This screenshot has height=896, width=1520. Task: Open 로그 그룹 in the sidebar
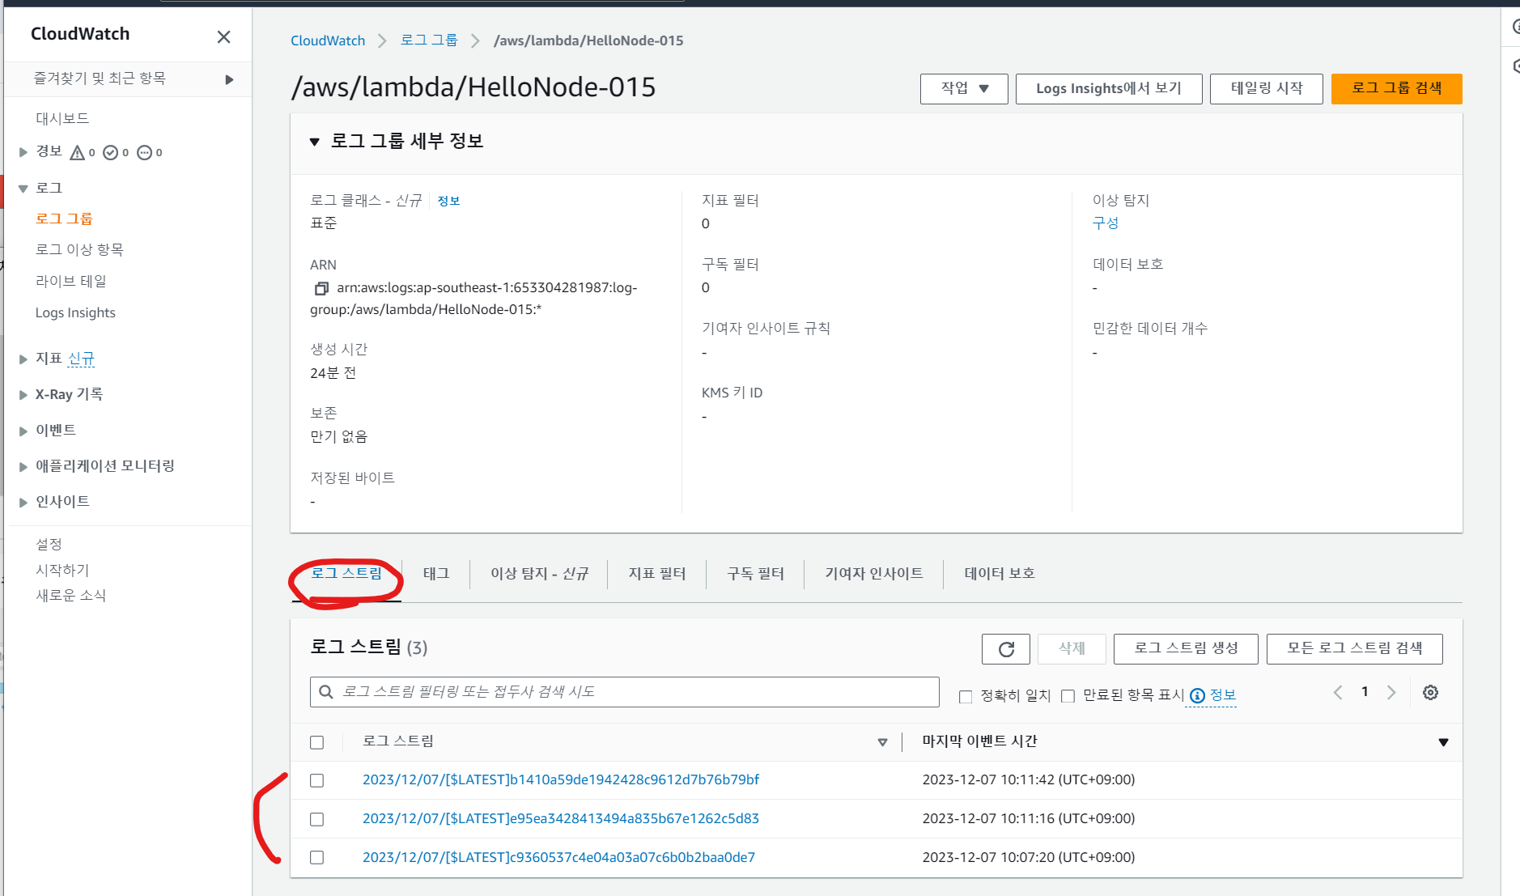pyautogui.click(x=64, y=219)
